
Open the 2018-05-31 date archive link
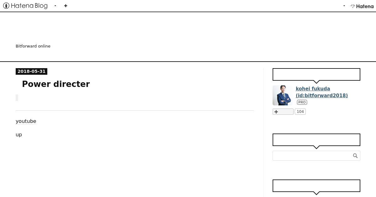31,71
